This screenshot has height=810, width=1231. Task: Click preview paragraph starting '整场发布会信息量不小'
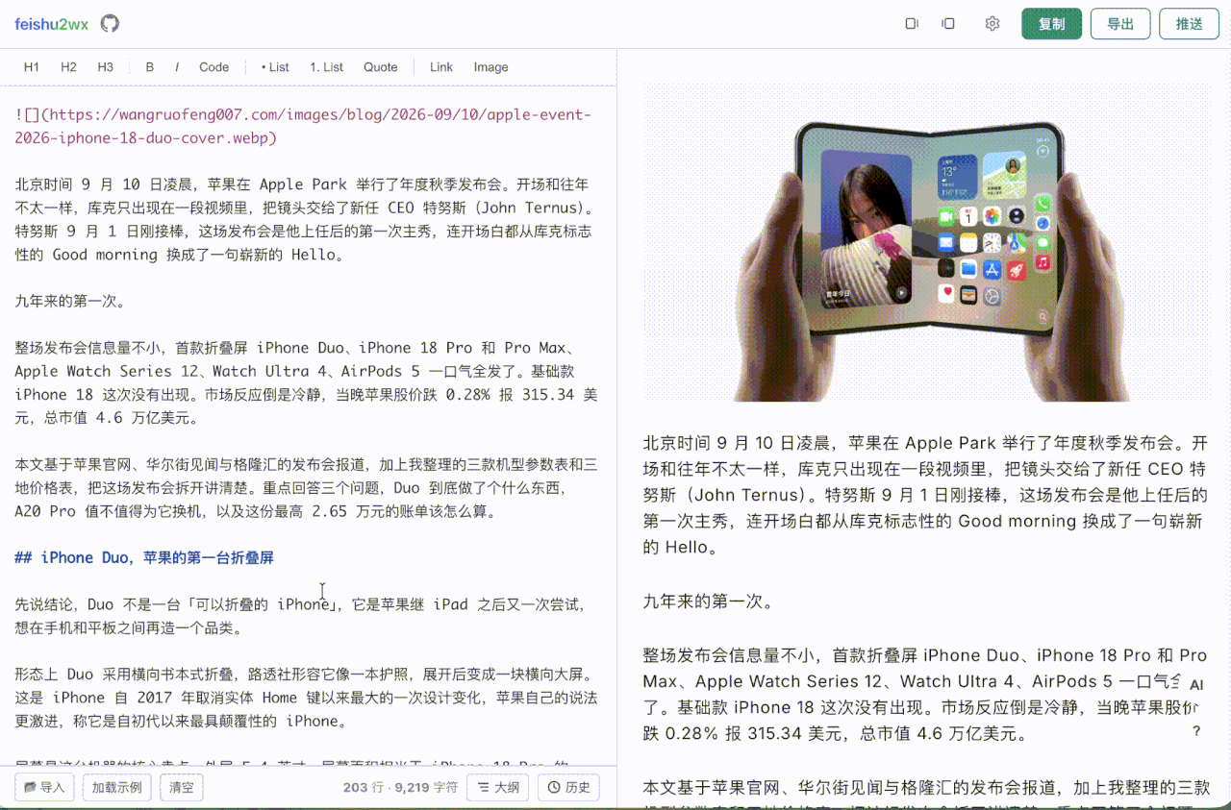[x=925, y=695]
